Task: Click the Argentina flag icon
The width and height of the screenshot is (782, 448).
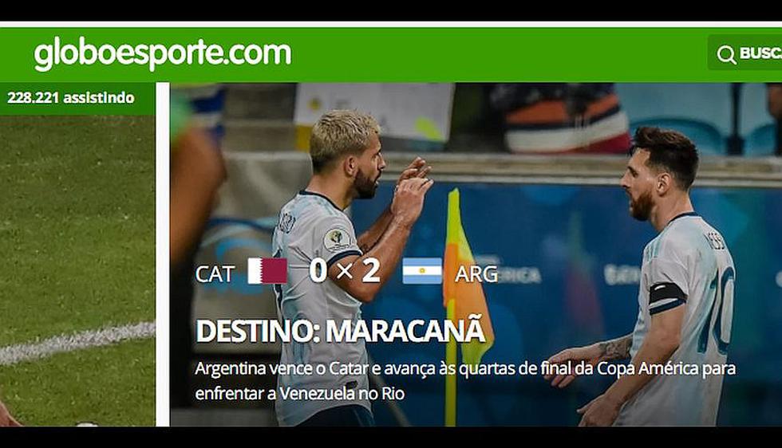Action: tap(422, 271)
